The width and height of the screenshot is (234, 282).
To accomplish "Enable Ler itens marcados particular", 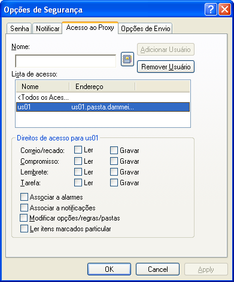I will click(24, 229).
